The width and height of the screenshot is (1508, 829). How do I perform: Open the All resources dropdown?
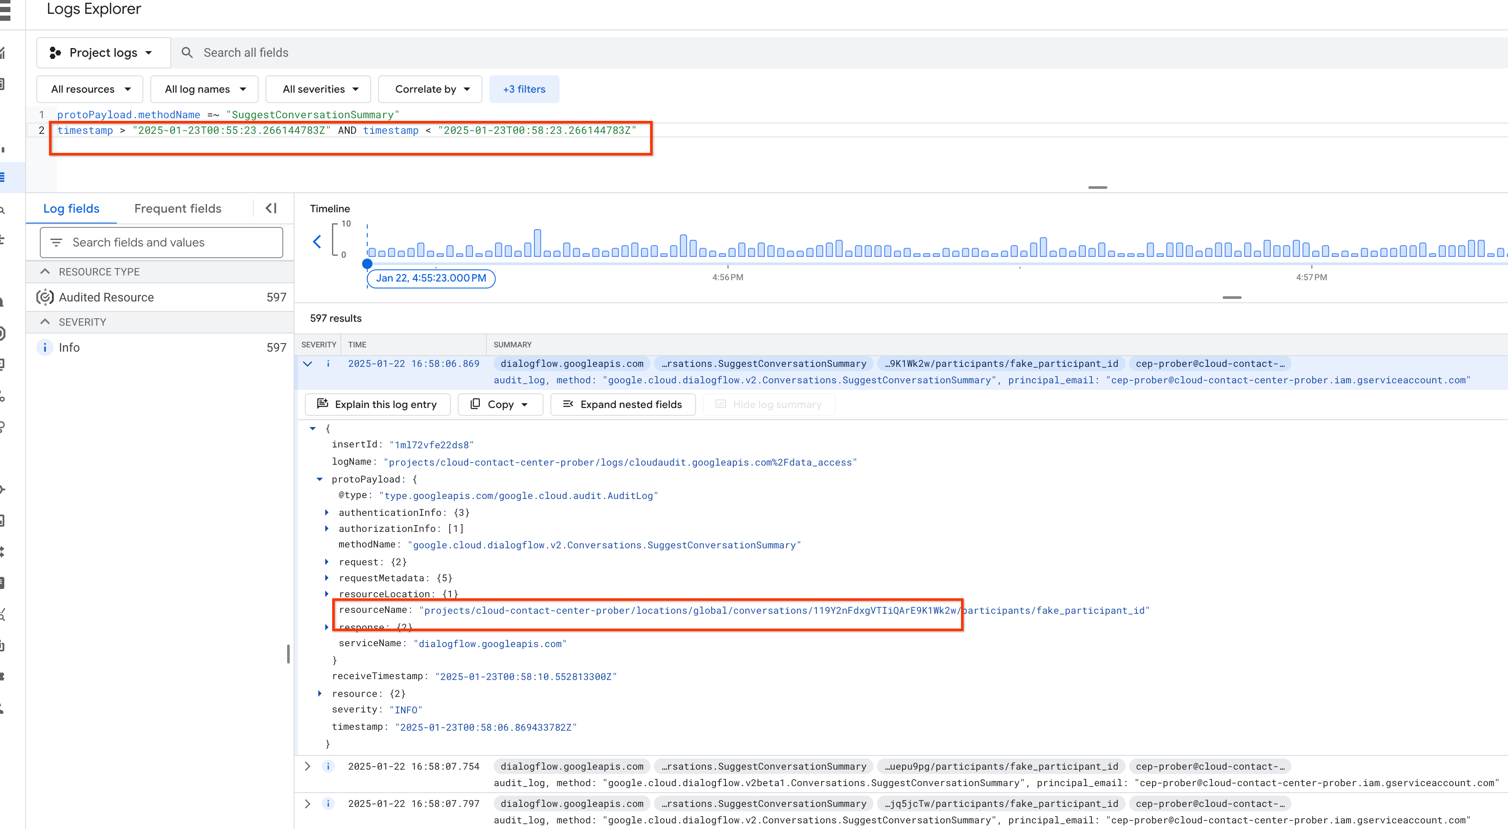pyautogui.click(x=90, y=89)
